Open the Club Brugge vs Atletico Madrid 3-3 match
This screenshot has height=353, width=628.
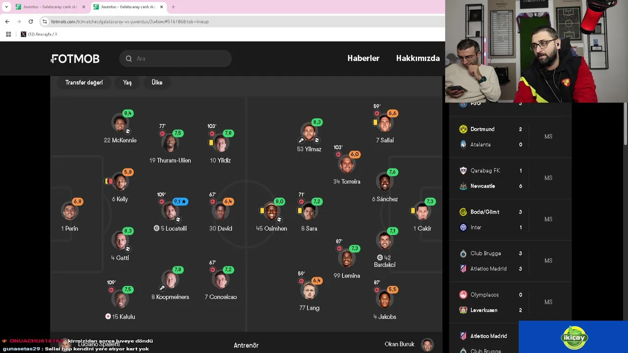(510, 261)
